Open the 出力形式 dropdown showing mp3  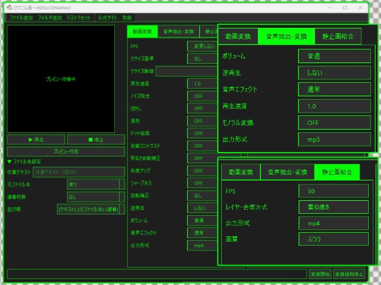click(334, 139)
